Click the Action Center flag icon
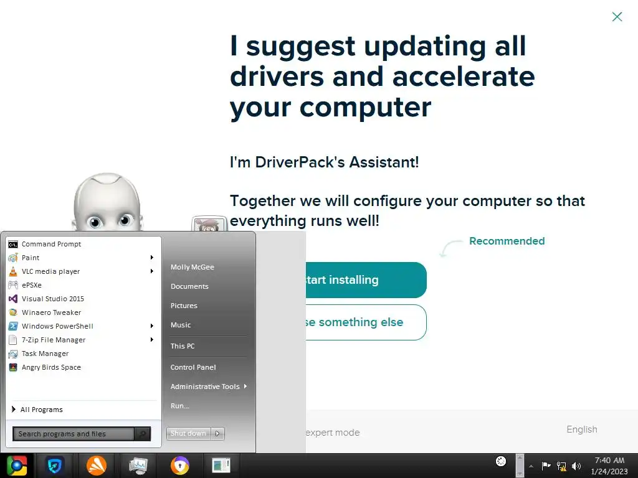This screenshot has width=638, height=478. (x=546, y=466)
